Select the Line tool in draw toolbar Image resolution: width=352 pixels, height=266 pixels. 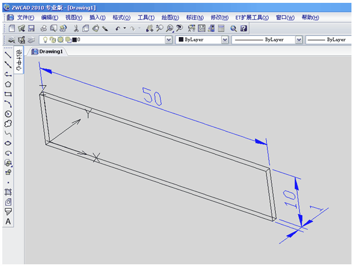click(x=8, y=55)
